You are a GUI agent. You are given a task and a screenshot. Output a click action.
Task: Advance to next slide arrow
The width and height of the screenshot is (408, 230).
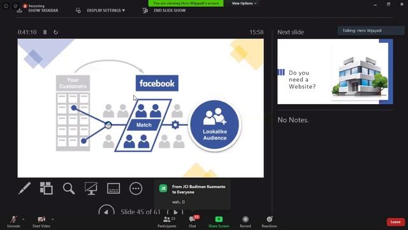[x=175, y=211]
